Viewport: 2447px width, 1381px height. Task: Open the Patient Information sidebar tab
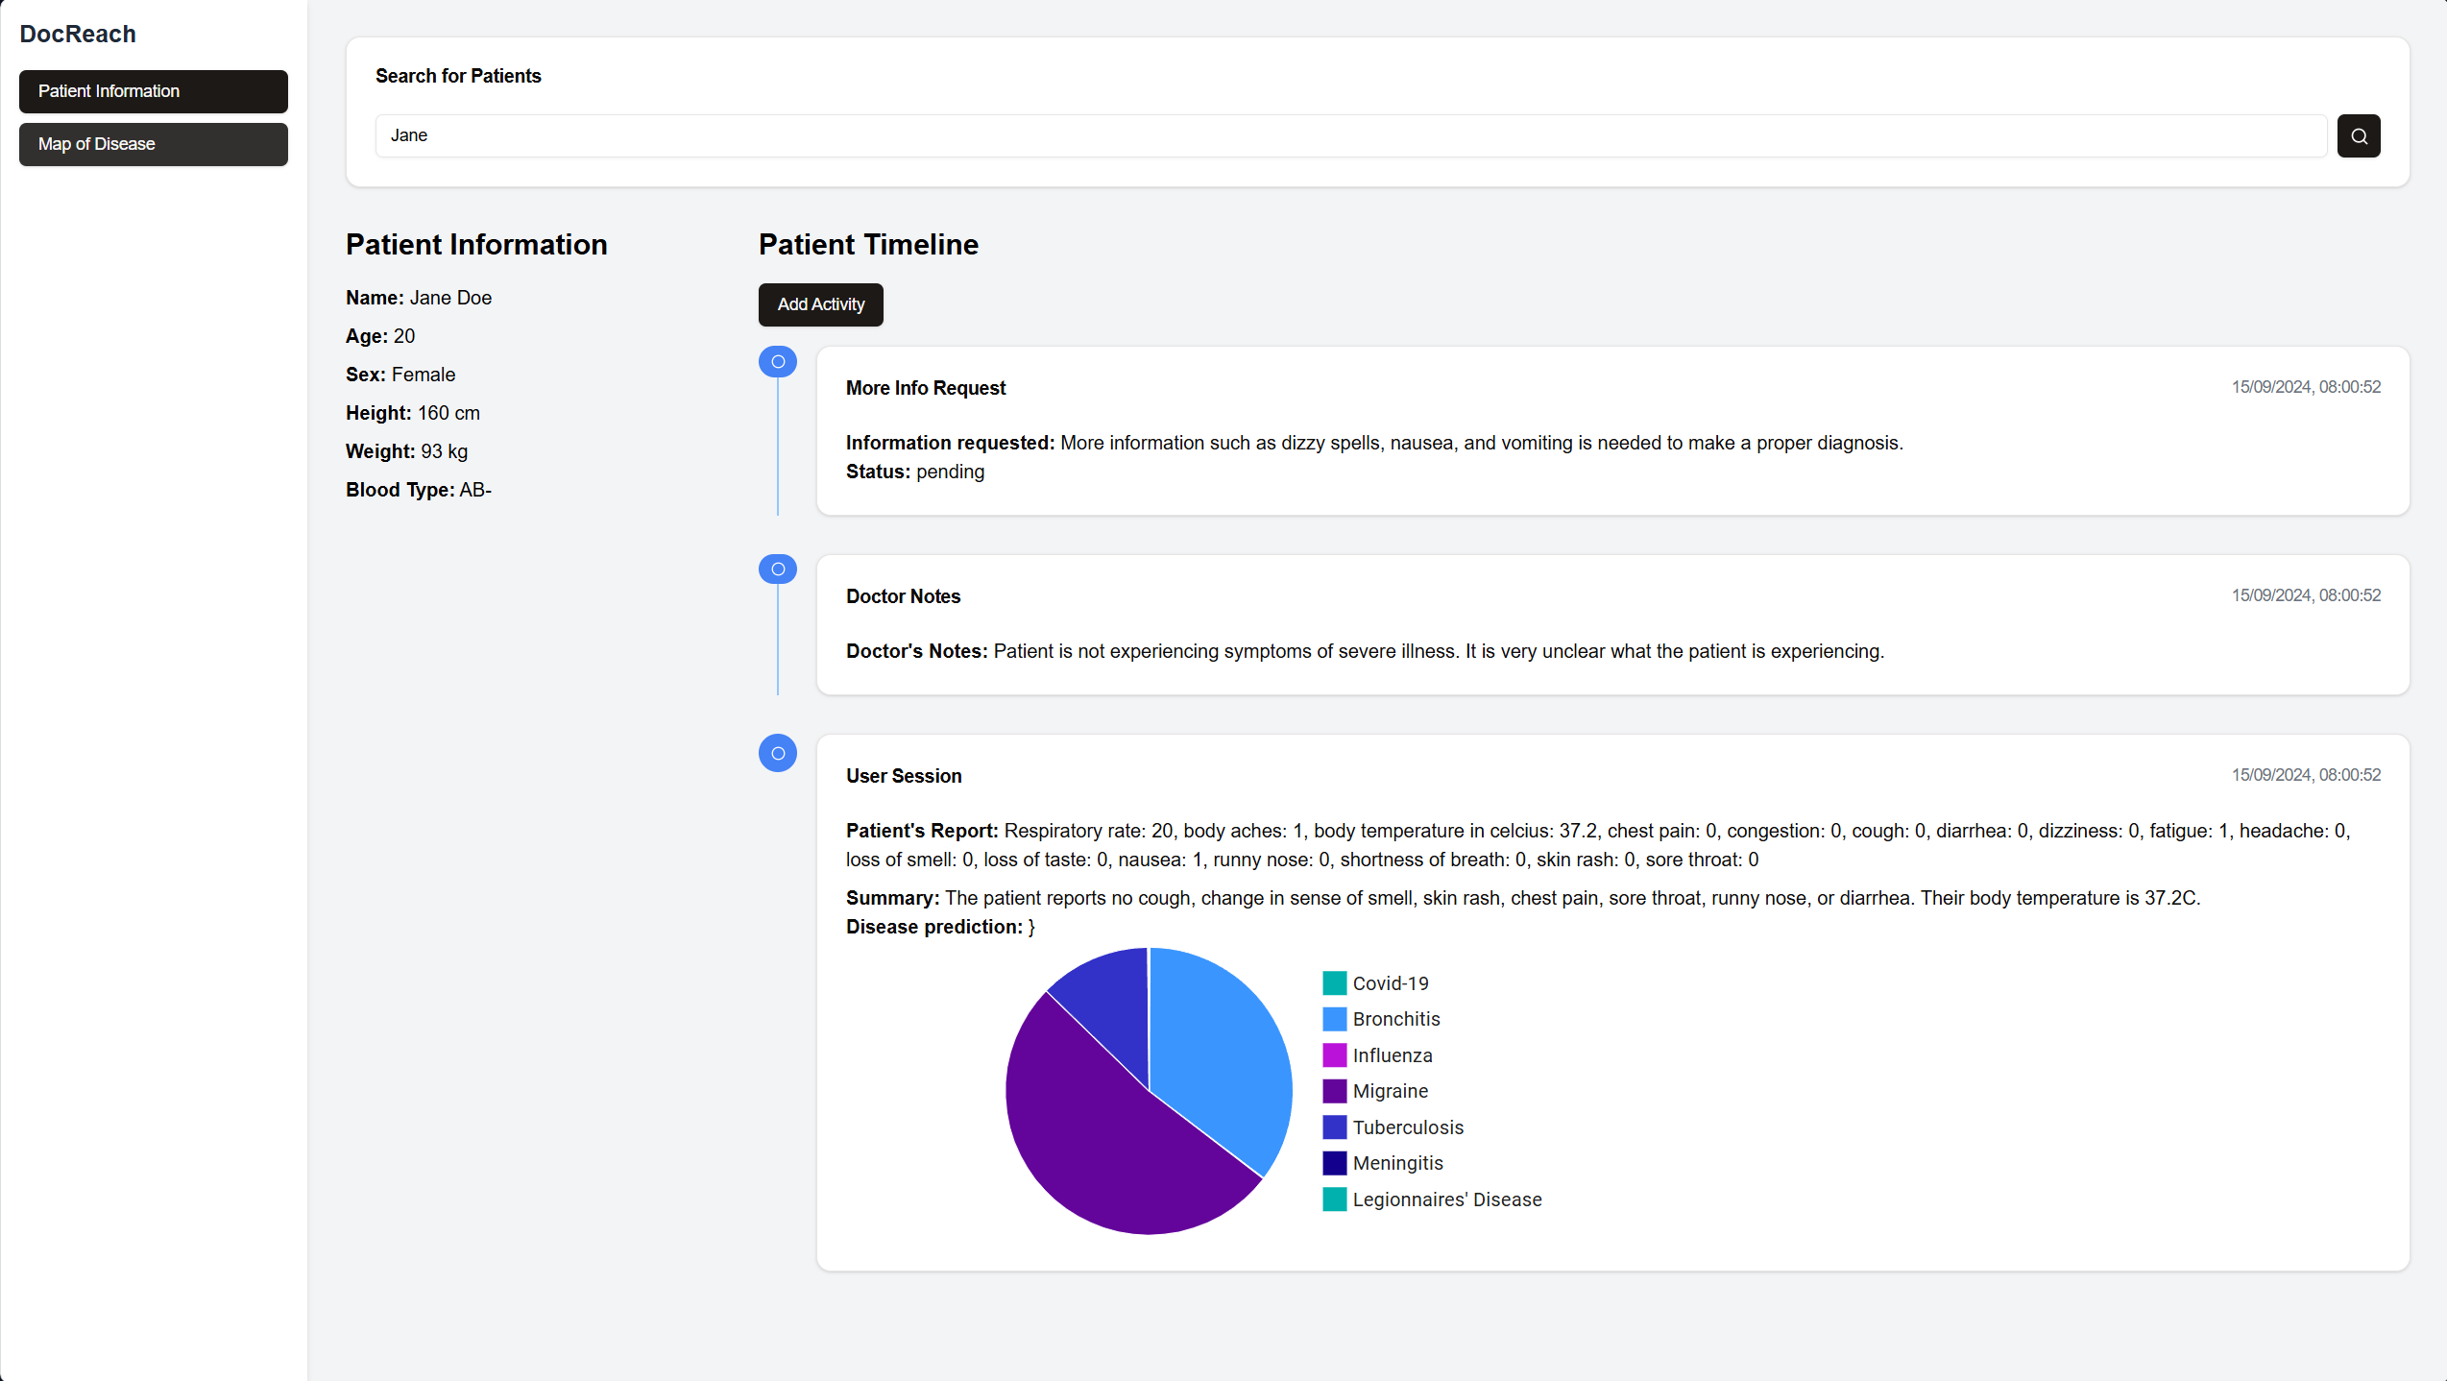(154, 91)
